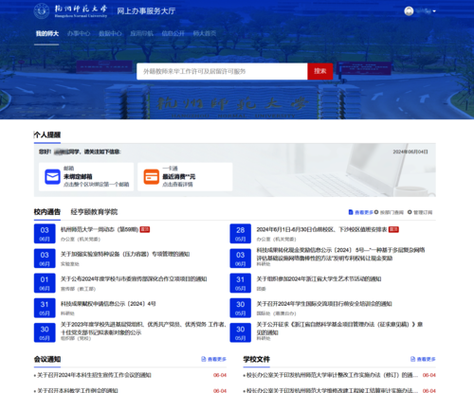Viewport: 474px width, 393px height.
Task: Open notice 科技成果赋权申请信息公示 (2024) 4号
Action: (108, 304)
